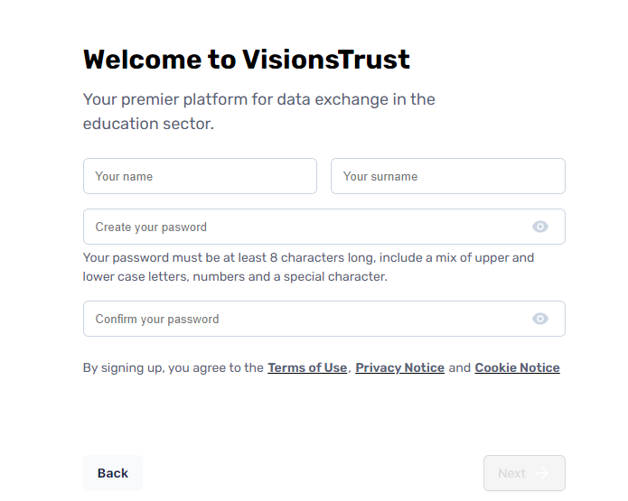This screenshot has height=501, width=628.
Task: Click the arrow icon inside Next button
Action: (x=542, y=473)
